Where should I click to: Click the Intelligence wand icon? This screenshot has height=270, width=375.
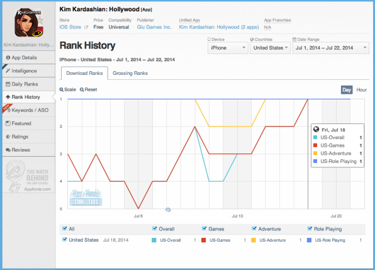click(8, 70)
